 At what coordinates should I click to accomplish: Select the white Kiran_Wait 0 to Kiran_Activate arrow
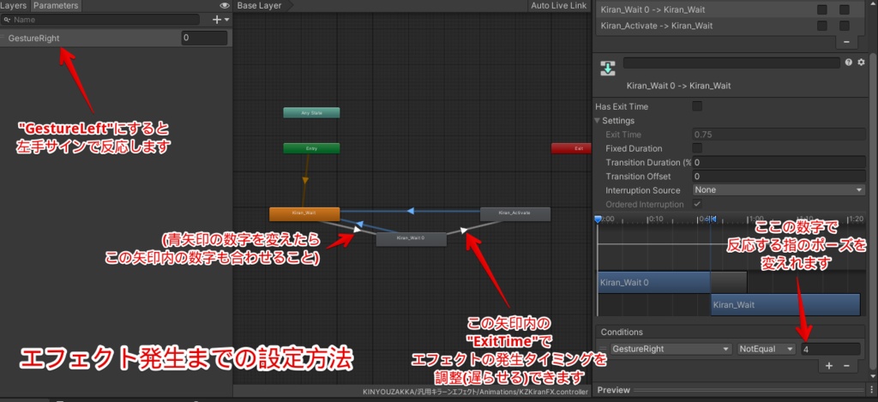pyautogui.click(x=463, y=230)
